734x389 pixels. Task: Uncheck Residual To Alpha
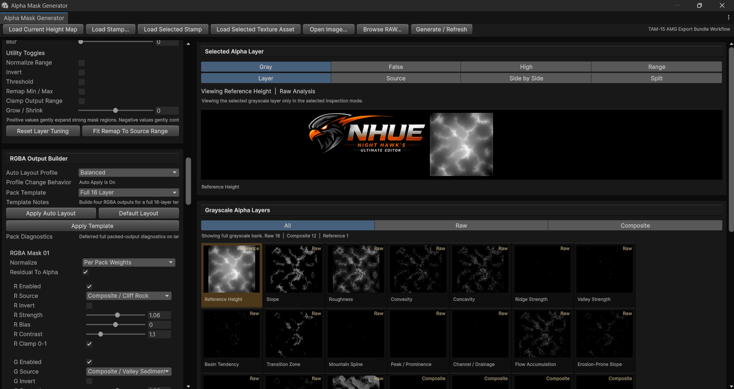[x=85, y=272]
